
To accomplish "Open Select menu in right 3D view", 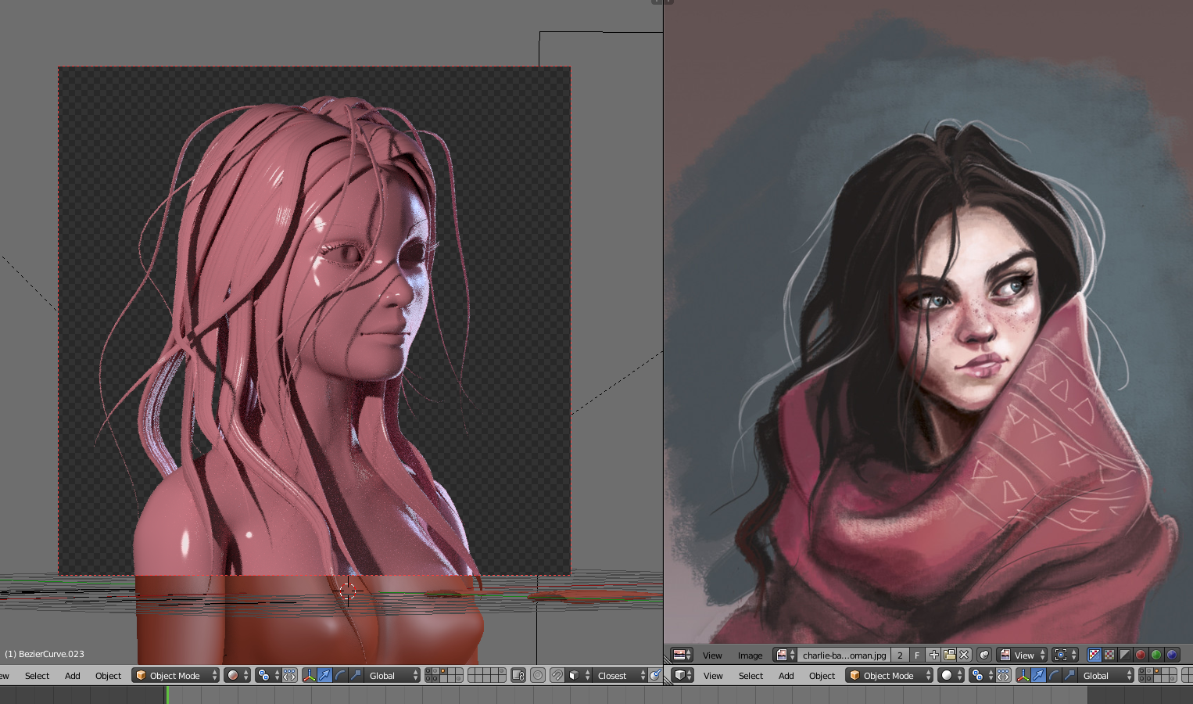I will [x=751, y=675].
